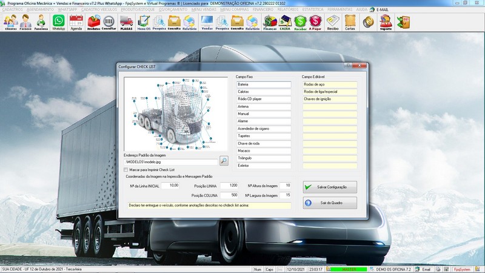Click the magnifier browse image button

[224, 161]
